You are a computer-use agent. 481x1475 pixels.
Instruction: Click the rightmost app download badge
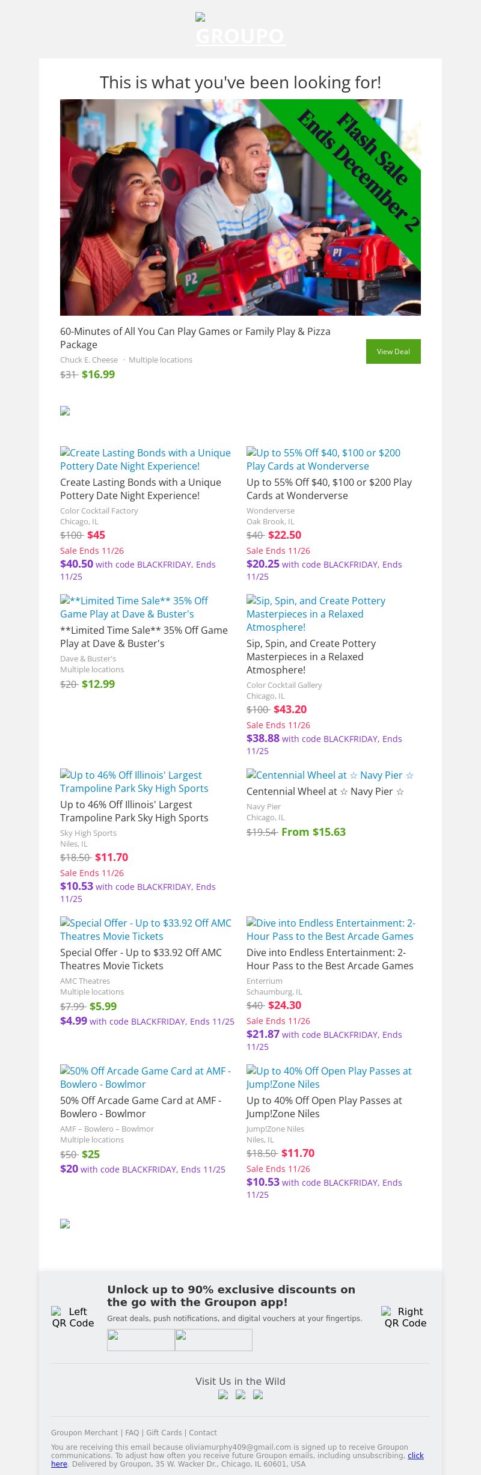tap(213, 1340)
